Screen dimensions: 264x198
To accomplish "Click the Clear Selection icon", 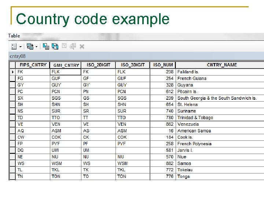I will click(64, 45).
